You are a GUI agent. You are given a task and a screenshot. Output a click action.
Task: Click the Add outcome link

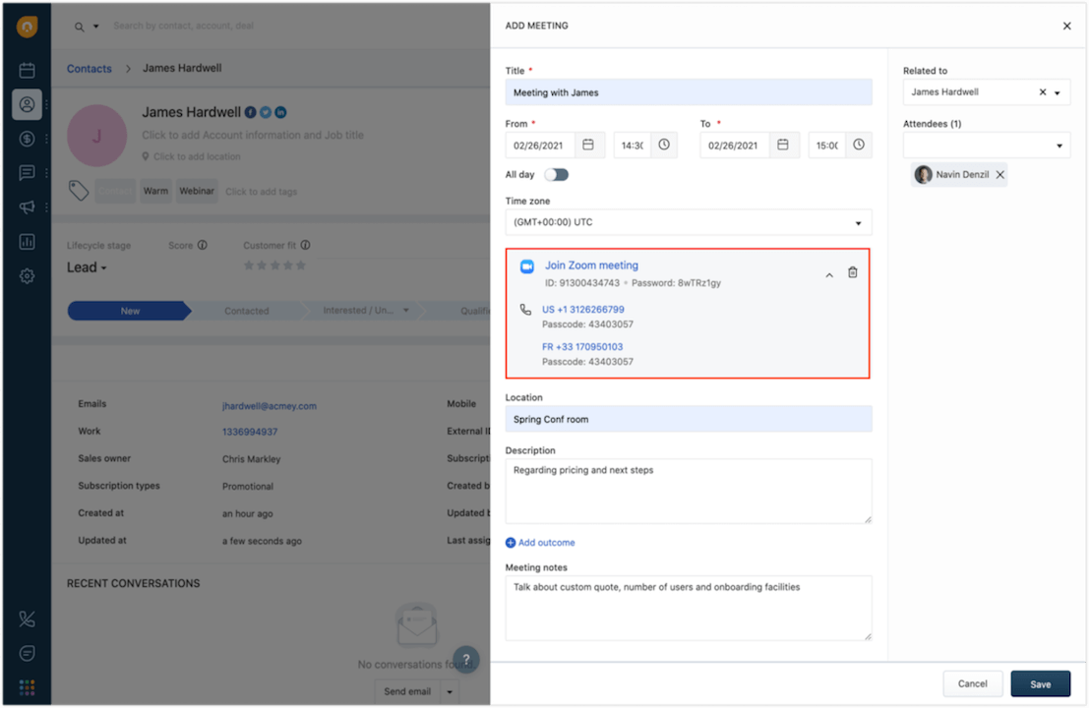540,542
